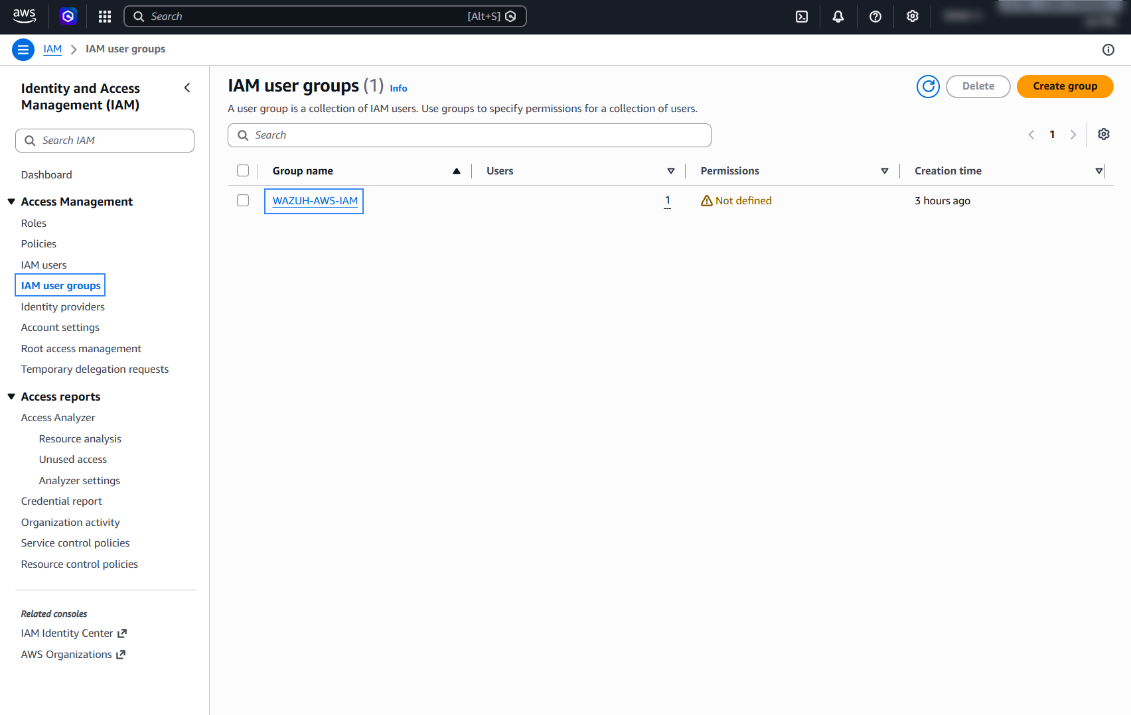Click the user count 1 for WAZUH-AWS-IAM
The height and width of the screenshot is (715, 1131).
click(x=668, y=200)
